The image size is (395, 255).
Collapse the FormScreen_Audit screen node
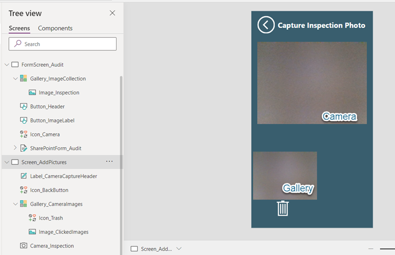tap(7, 65)
